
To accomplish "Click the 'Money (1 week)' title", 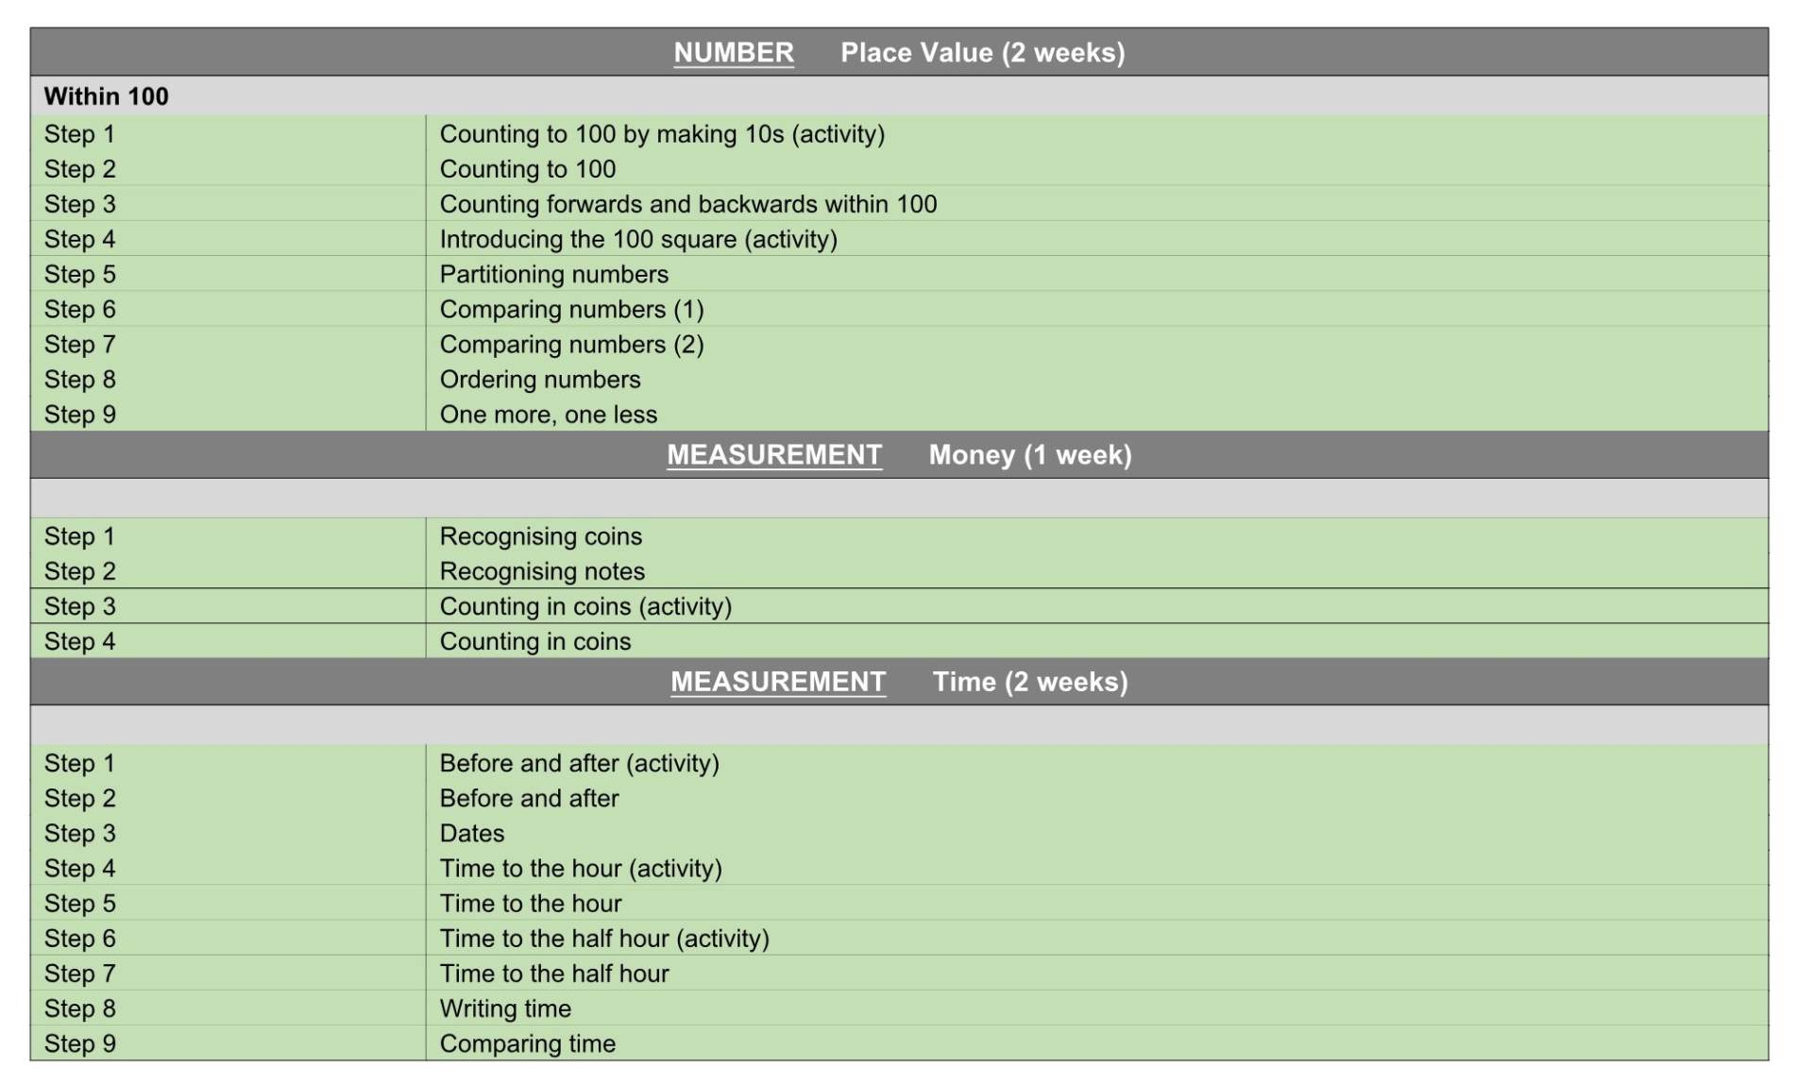I will coord(1029,455).
